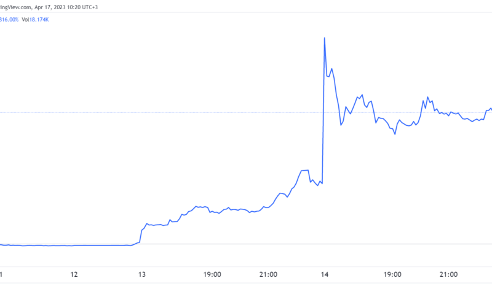
Task: Click the Apr 17, 2023 10:20 timestamp
Action: (57, 7)
